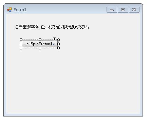Click the bottom-left selection handle of c1SplitButton1
150x125 pixels.
(x=21, y=48)
